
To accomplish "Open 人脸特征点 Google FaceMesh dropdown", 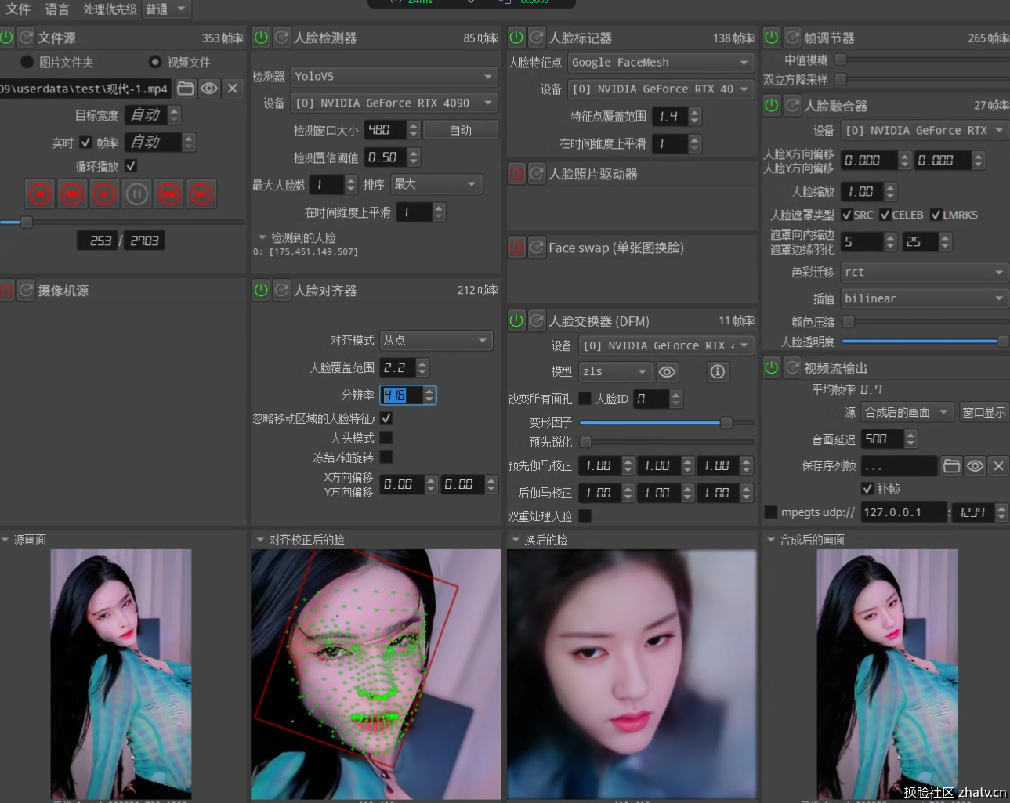I will (661, 62).
